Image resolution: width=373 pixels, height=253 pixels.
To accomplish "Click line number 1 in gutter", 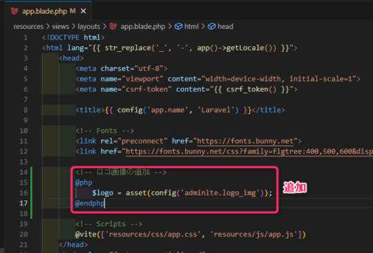I will 26,37.
